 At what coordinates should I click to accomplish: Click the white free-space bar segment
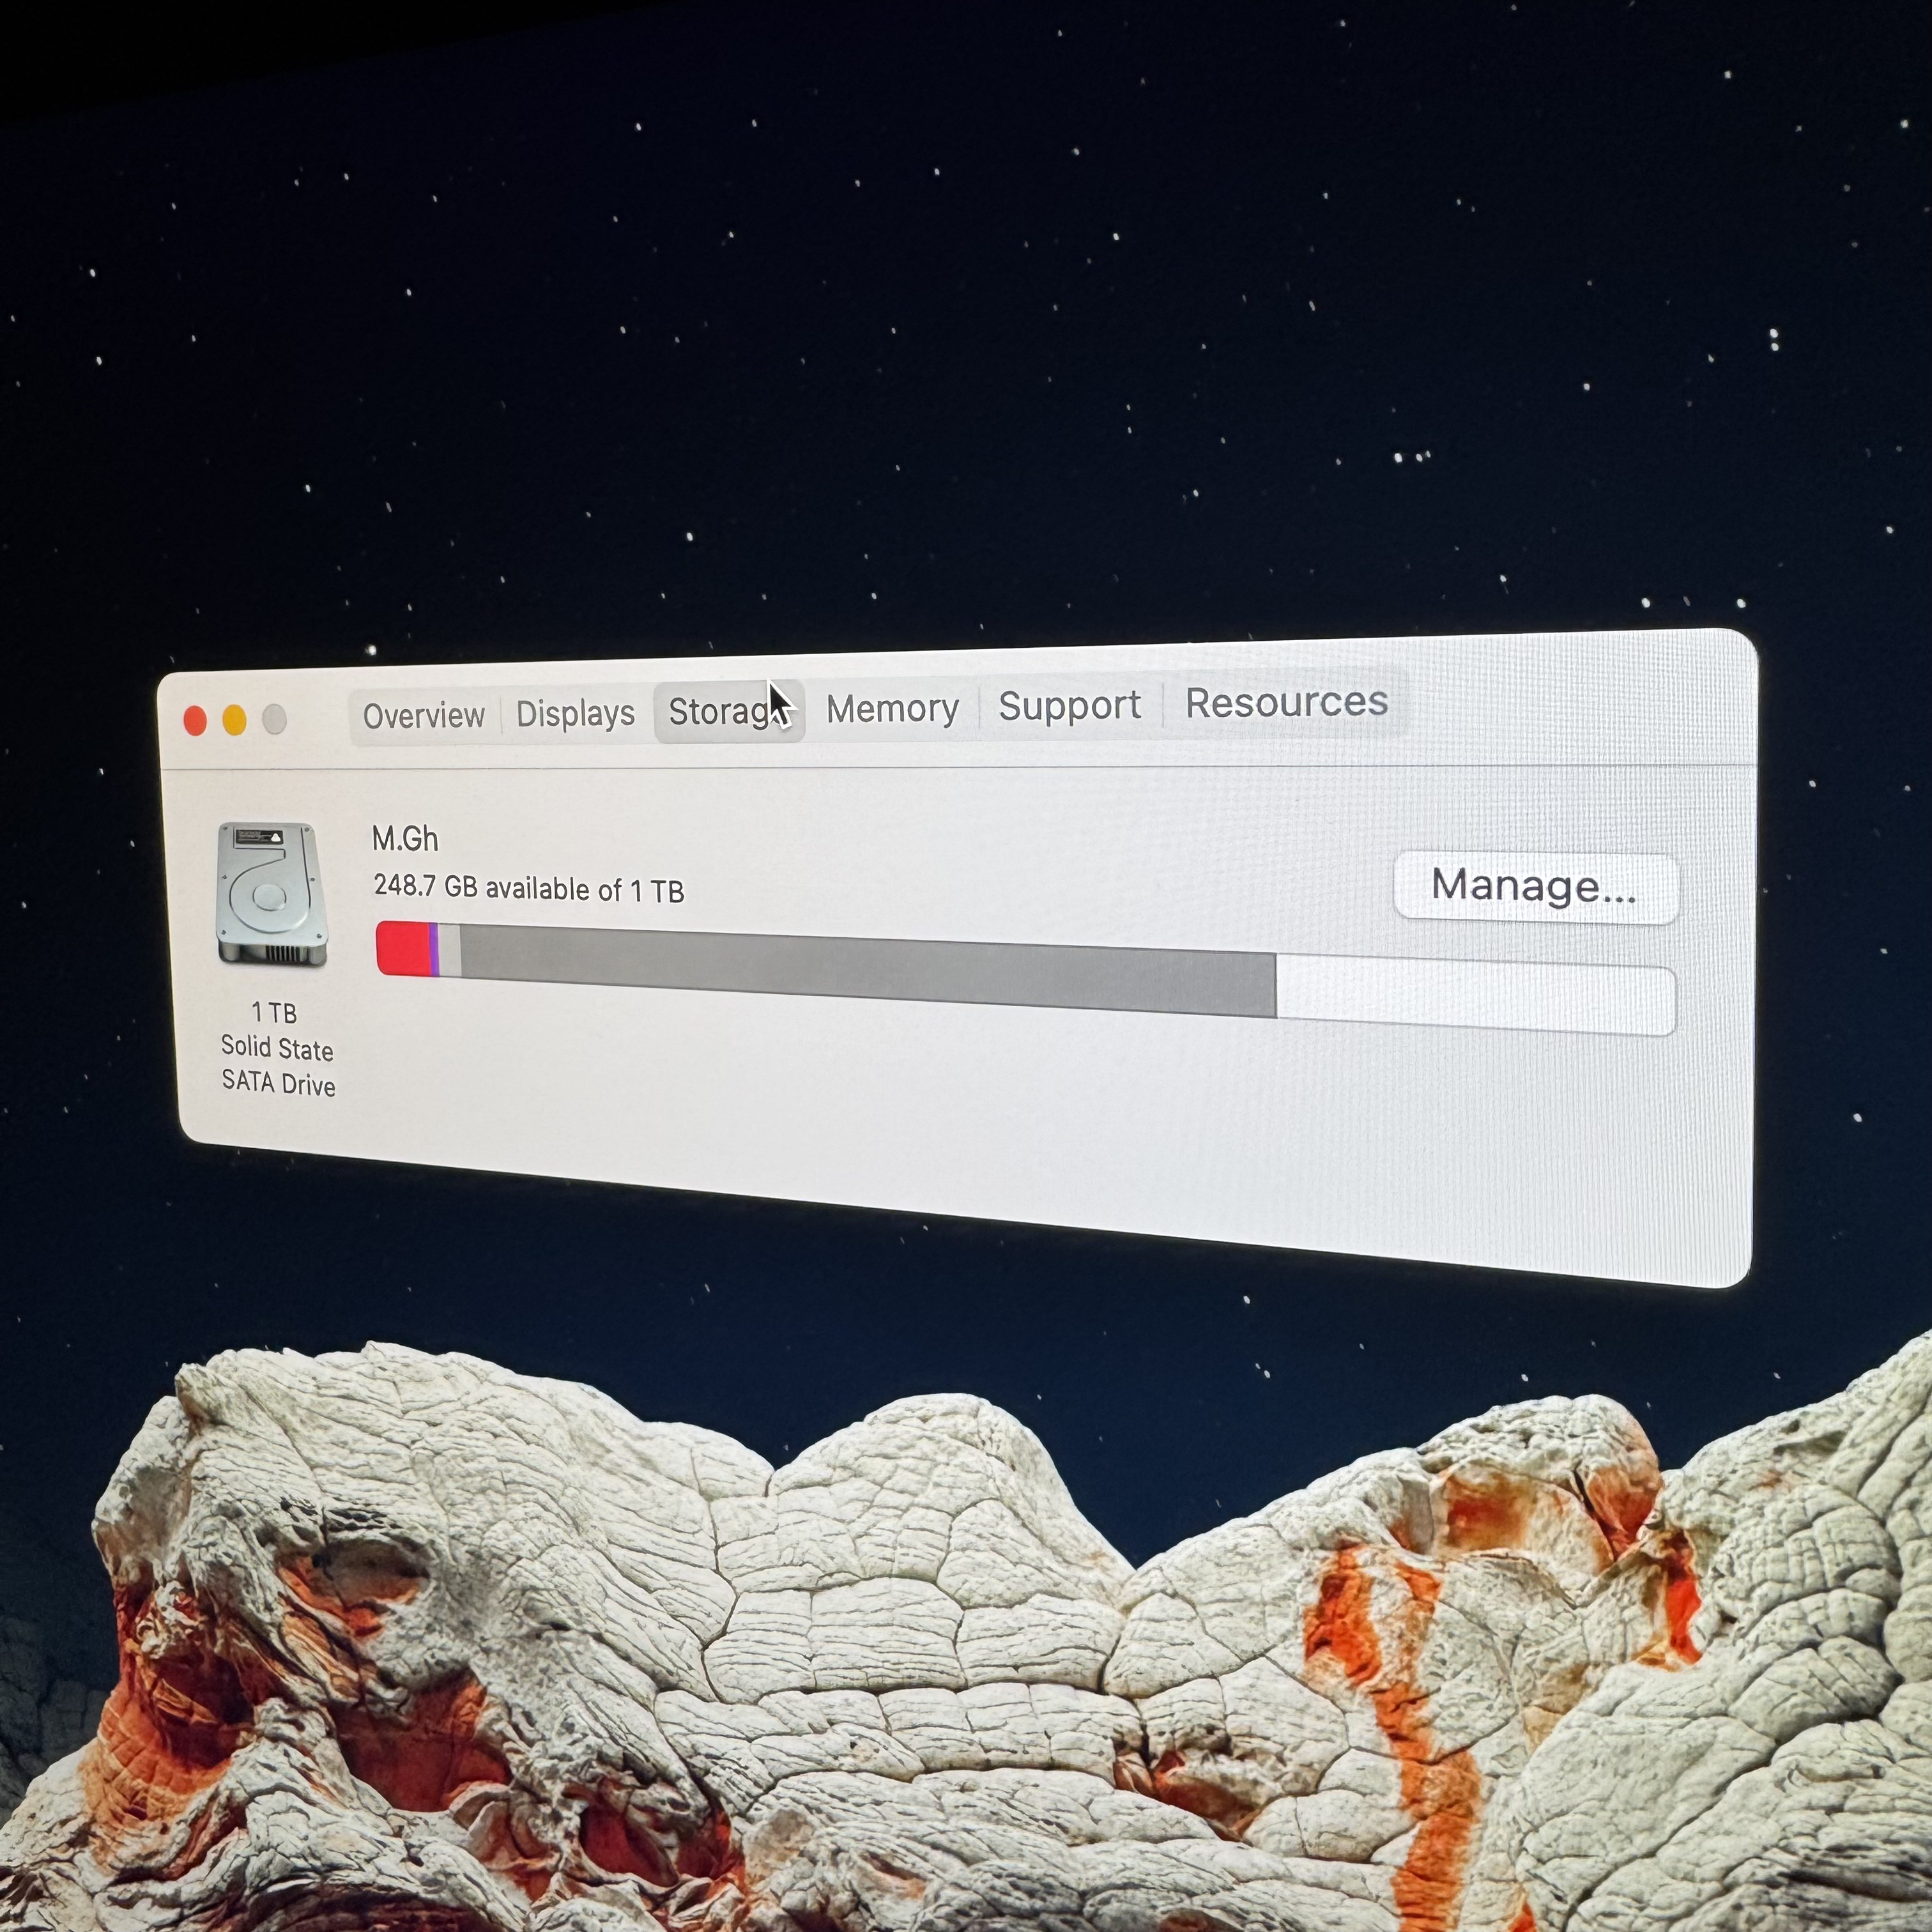pos(1475,994)
